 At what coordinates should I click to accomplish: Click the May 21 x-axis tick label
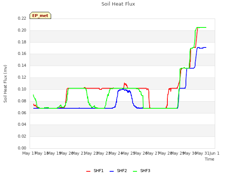[79, 153]
